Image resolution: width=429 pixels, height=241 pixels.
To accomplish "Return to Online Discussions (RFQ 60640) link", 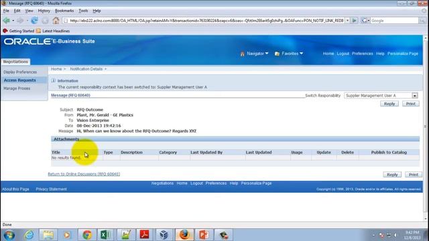I will (84, 174).
